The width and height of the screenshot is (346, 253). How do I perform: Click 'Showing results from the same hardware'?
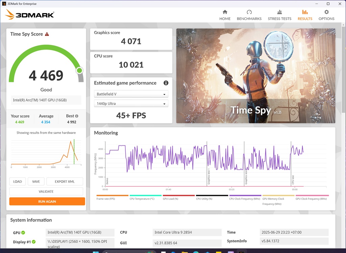tap(46, 133)
